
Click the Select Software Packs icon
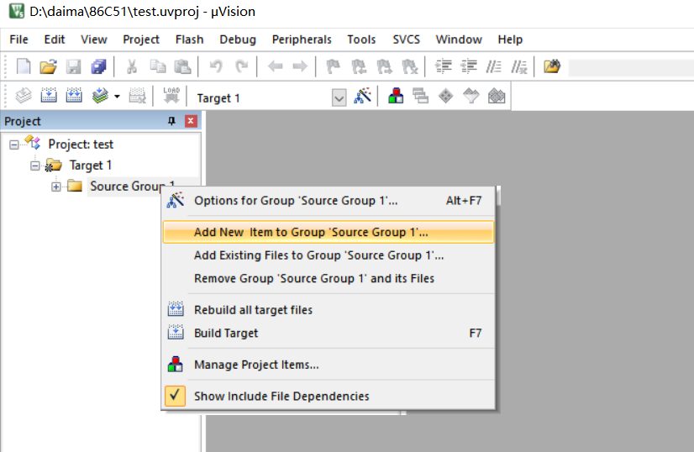coord(471,96)
